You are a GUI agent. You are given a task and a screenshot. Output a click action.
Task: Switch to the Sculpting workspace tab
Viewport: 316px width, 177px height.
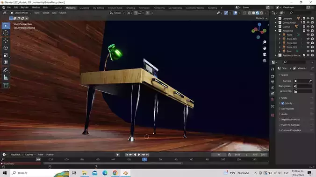[84, 8]
